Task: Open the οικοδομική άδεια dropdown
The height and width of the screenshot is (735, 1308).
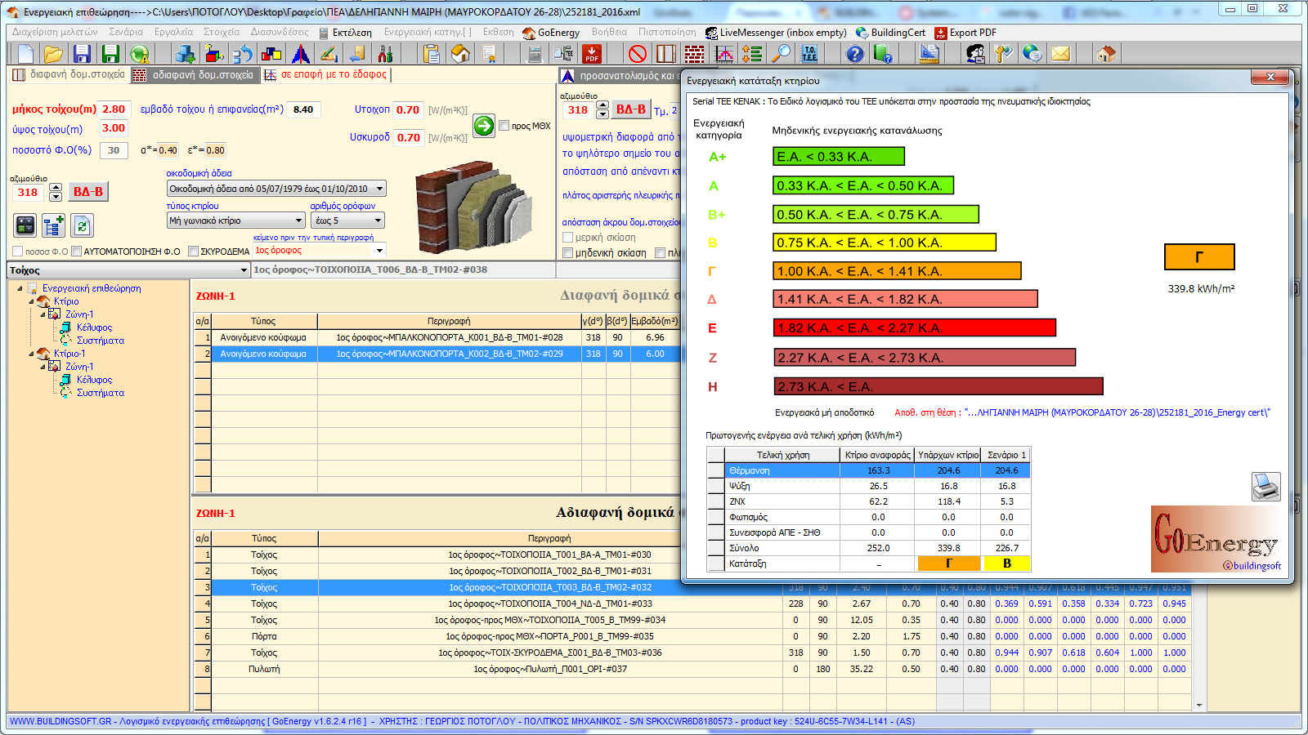Action: pos(379,189)
